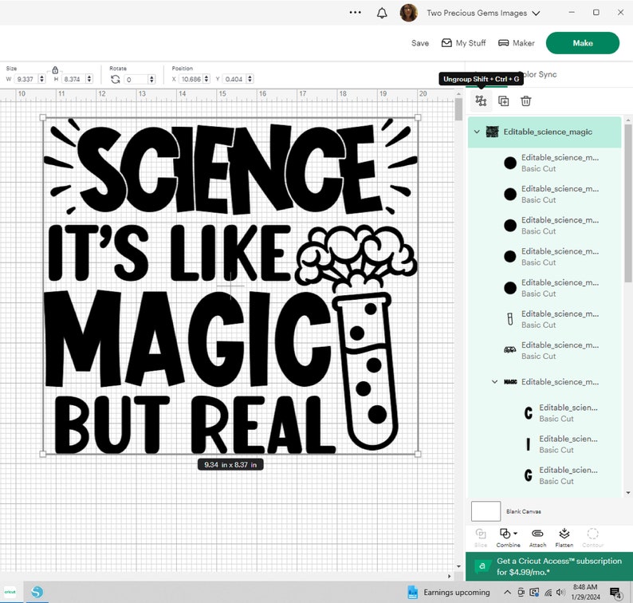This screenshot has width=633, height=603.
Task: Open notifications bell icon
Action: 382,13
